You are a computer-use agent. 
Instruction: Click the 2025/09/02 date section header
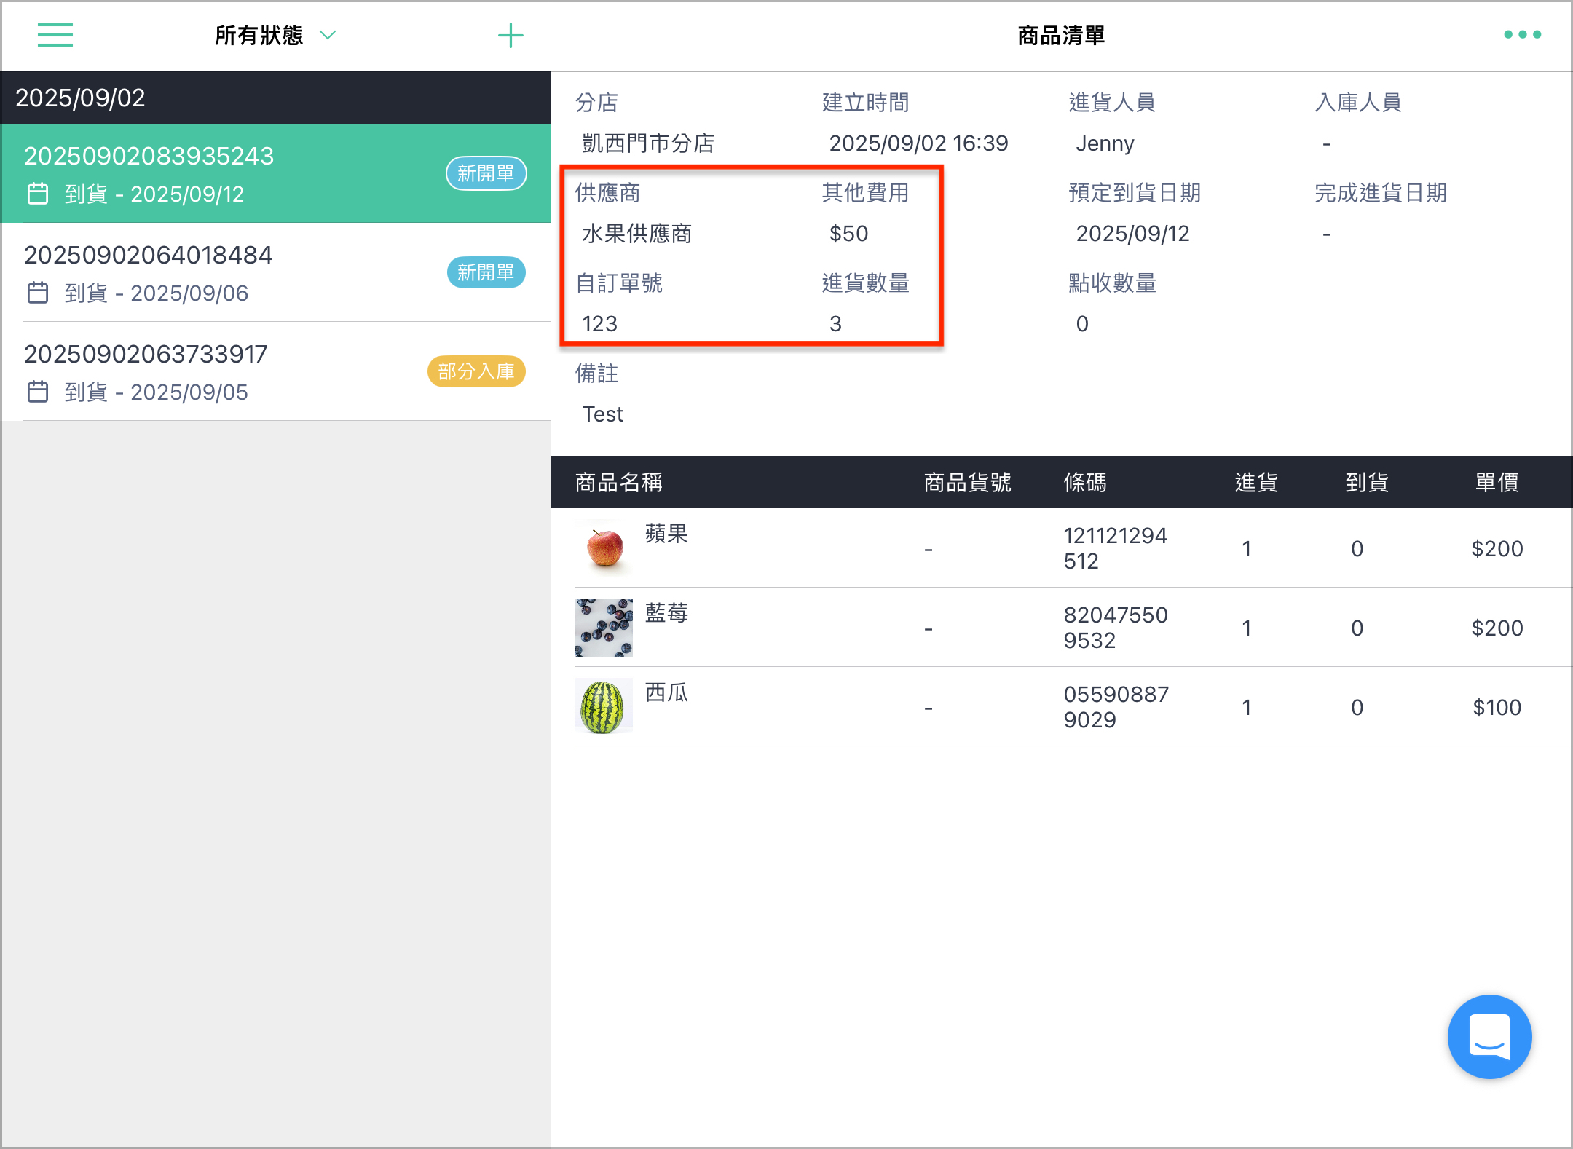tap(276, 98)
